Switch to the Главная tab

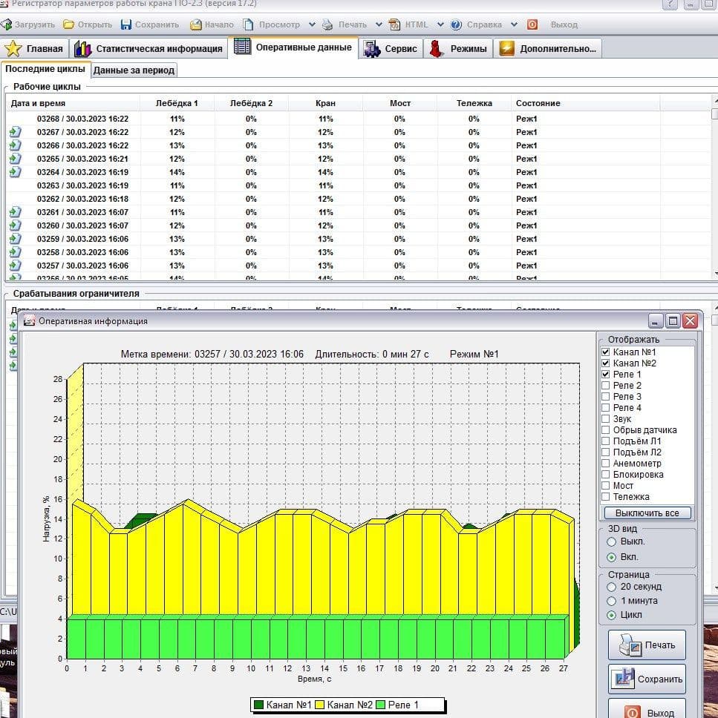point(34,48)
